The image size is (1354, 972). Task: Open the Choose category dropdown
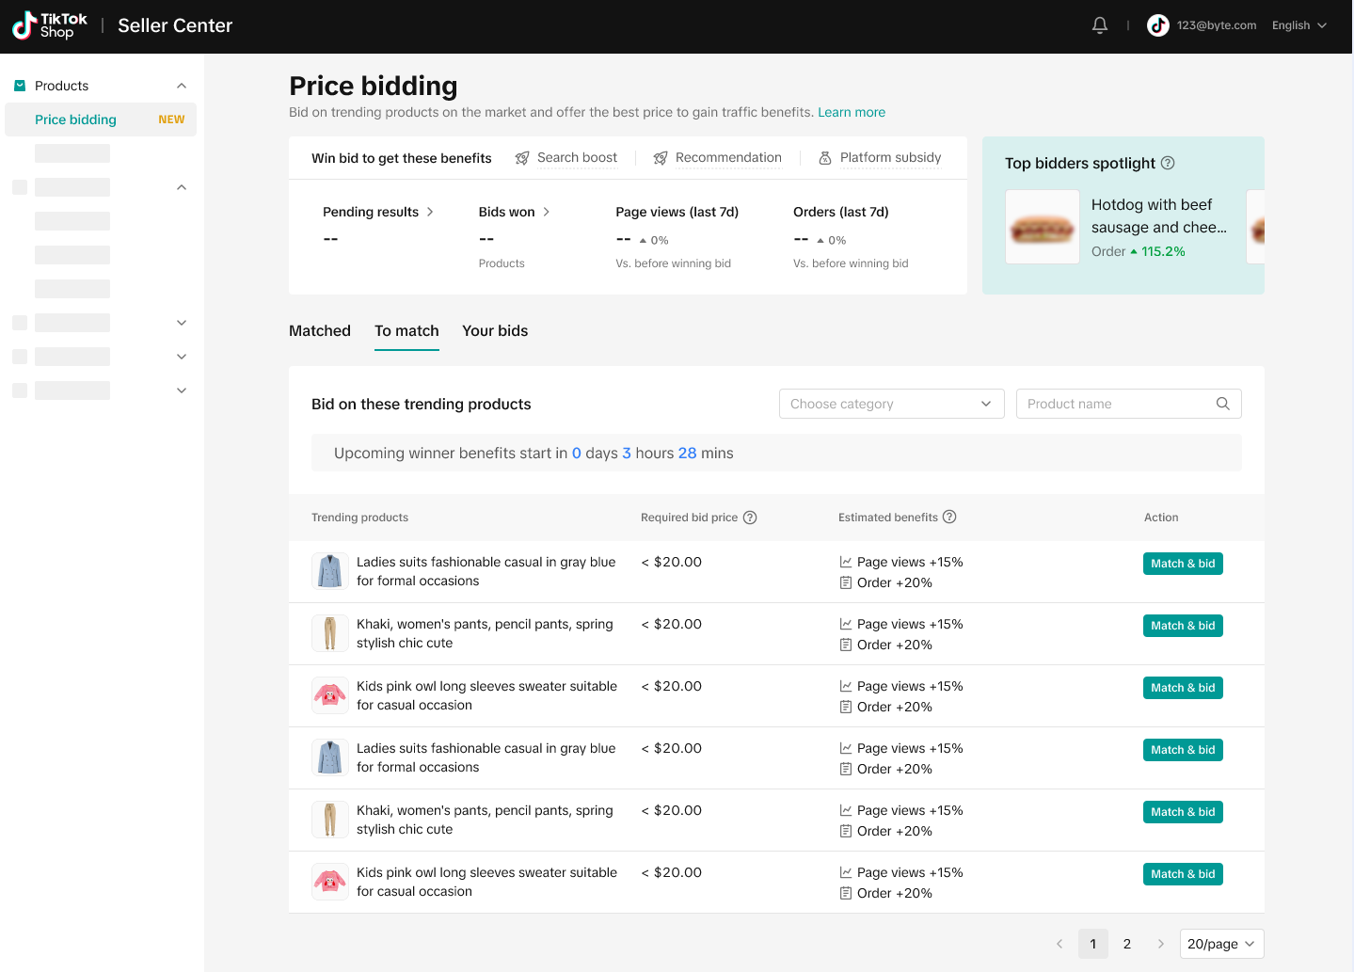[891, 404]
